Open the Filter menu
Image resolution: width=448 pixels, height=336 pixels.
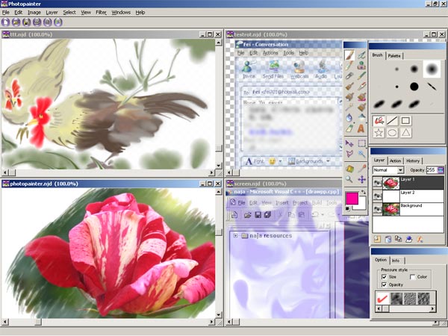pyautogui.click(x=100, y=13)
